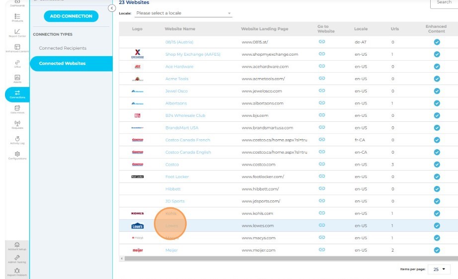The image size is (458, 279).
Task: Click go-to-website link icon for Kohls
Action: pyautogui.click(x=321, y=213)
